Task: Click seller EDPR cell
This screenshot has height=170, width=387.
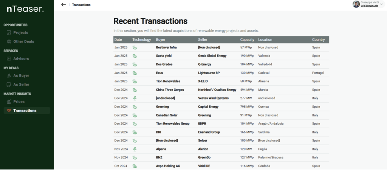Action: 202,124
